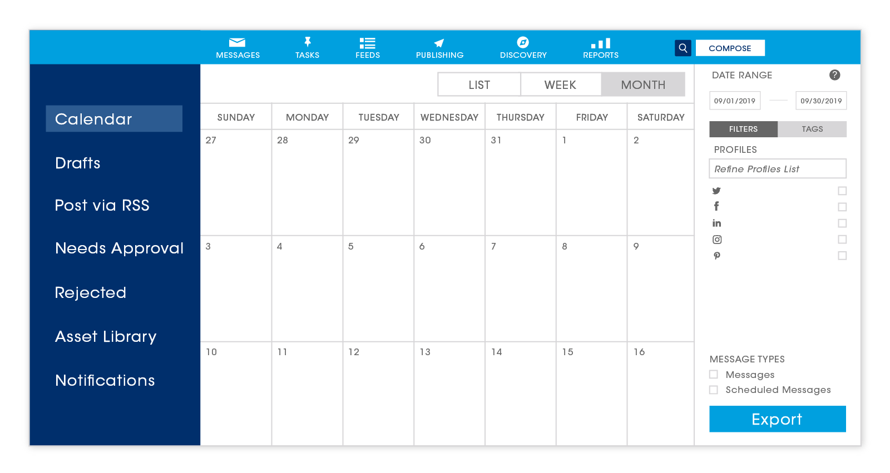Click the Refine Profiles List field
The width and height of the screenshot is (890, 473).
[777, 169]
